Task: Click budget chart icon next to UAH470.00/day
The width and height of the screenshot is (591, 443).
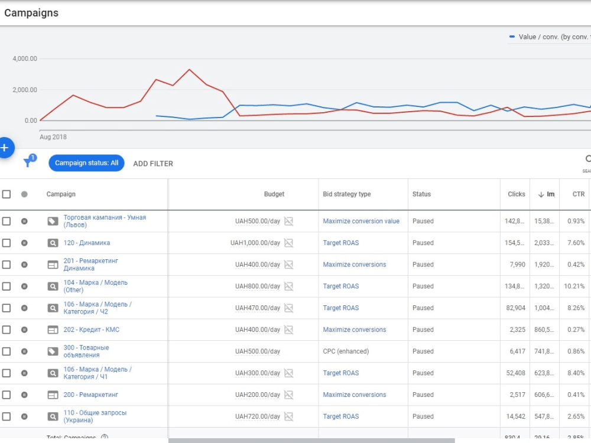Action: [x=289, y=308]
